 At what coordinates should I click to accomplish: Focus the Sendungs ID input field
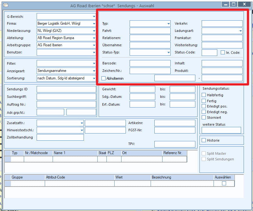(x=66, y=89)
